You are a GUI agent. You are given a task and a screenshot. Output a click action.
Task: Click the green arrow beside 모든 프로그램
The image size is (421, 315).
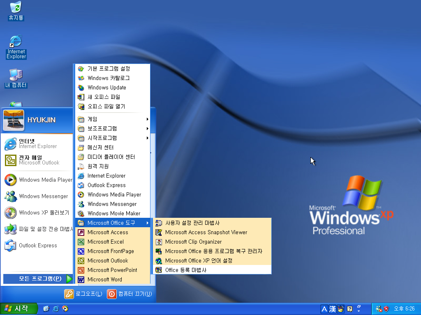(x=69, y=278)
